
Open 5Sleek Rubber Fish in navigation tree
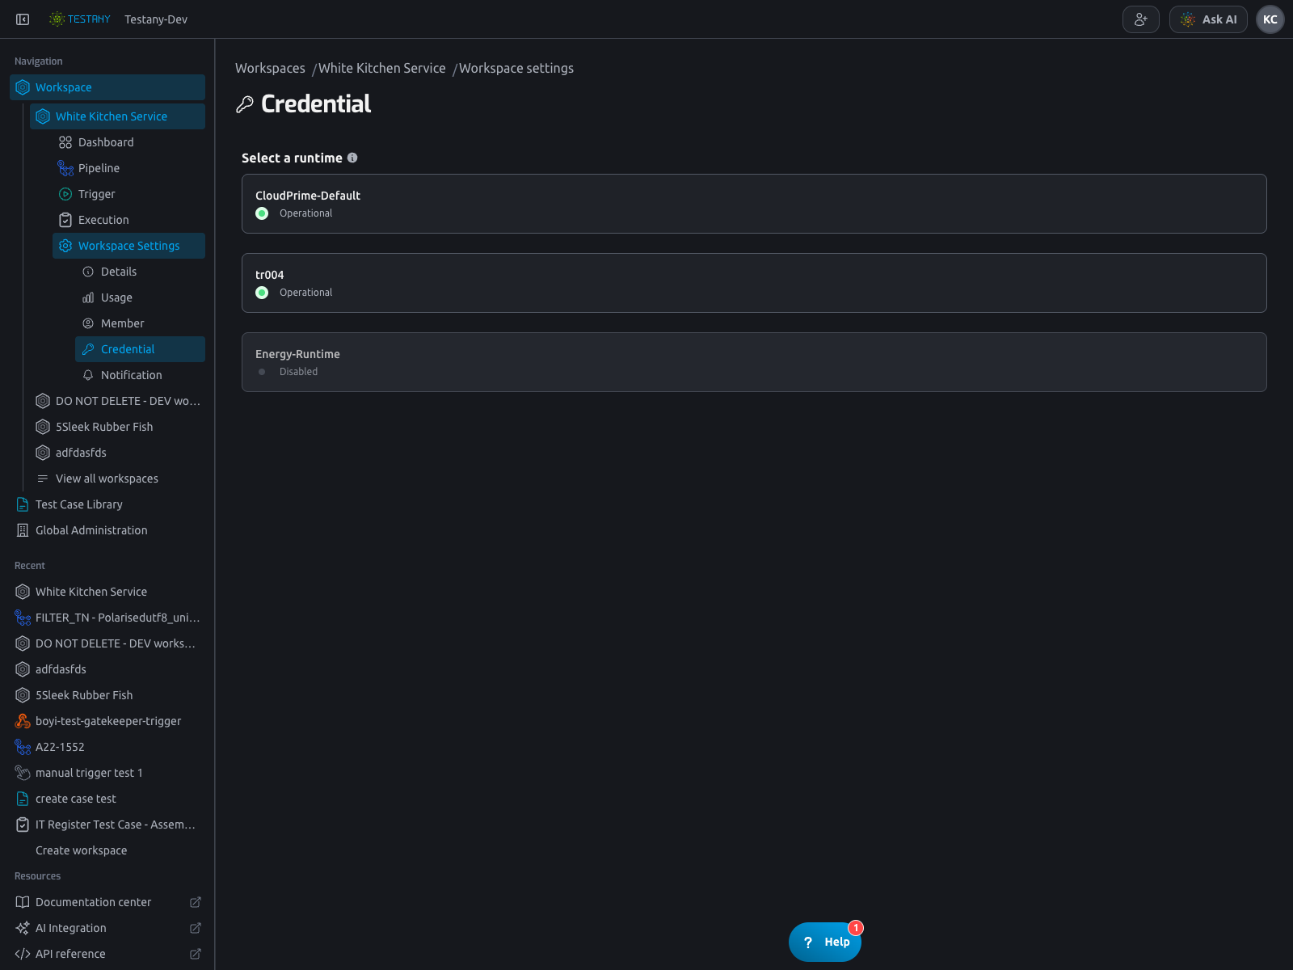point(117,427)
